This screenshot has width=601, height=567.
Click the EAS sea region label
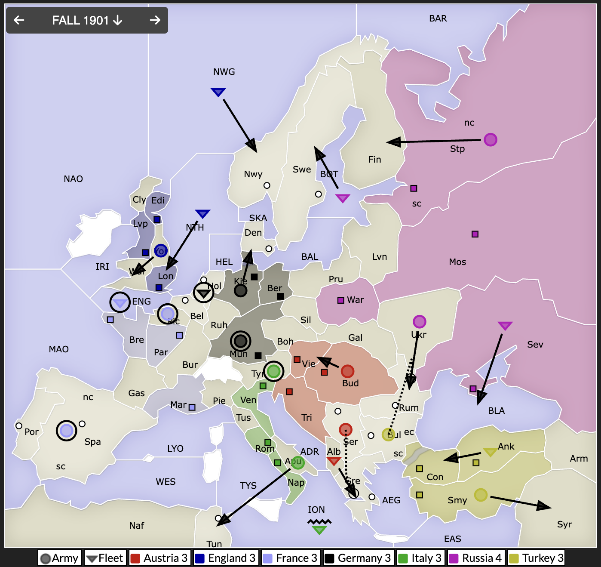(x=452, y=539)
